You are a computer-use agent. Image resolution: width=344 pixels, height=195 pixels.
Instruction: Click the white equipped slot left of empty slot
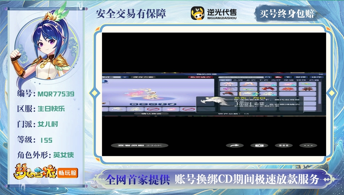pos(135,109)
